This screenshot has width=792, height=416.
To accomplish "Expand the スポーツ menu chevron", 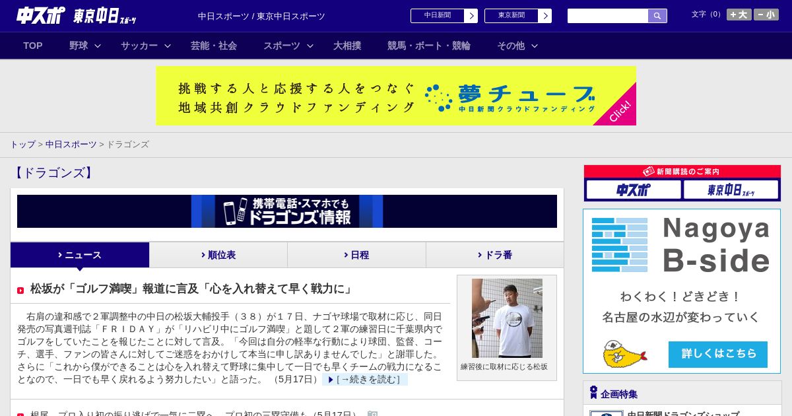I will [310, 46].
